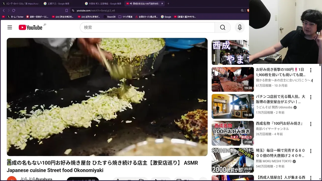Open the Google bookmark

(166, 17)
